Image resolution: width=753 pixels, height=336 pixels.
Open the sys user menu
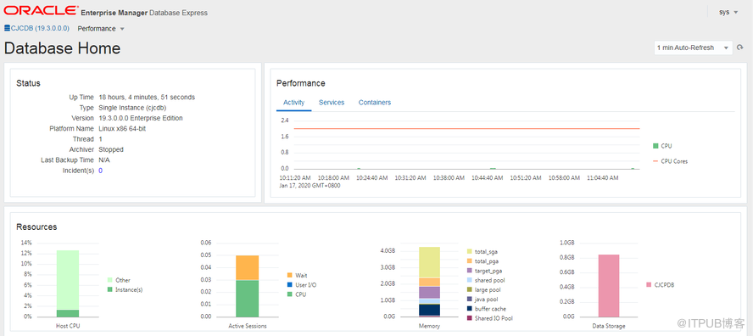(x=728, y=12)
